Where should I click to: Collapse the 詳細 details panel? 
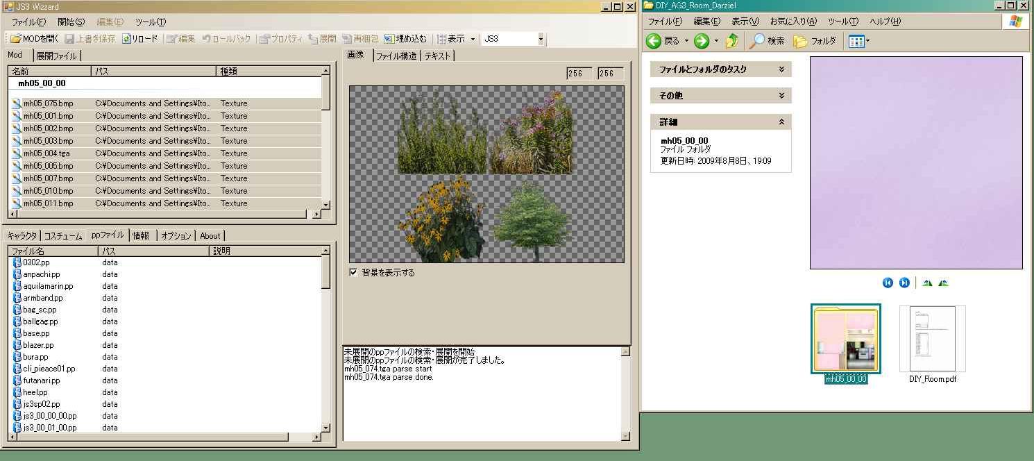pyautogui.click(x=781, y=121)
